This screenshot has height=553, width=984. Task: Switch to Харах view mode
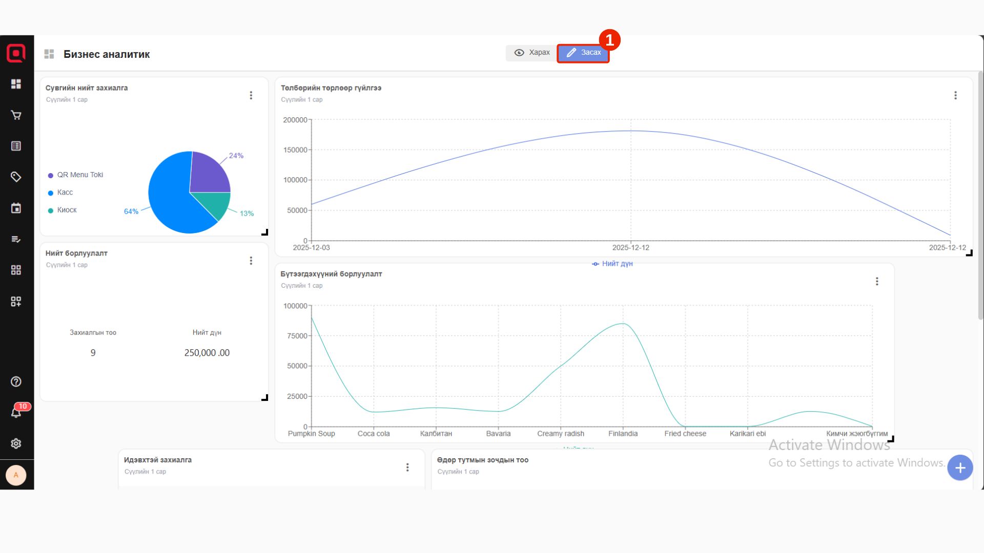tap(531, 53)
